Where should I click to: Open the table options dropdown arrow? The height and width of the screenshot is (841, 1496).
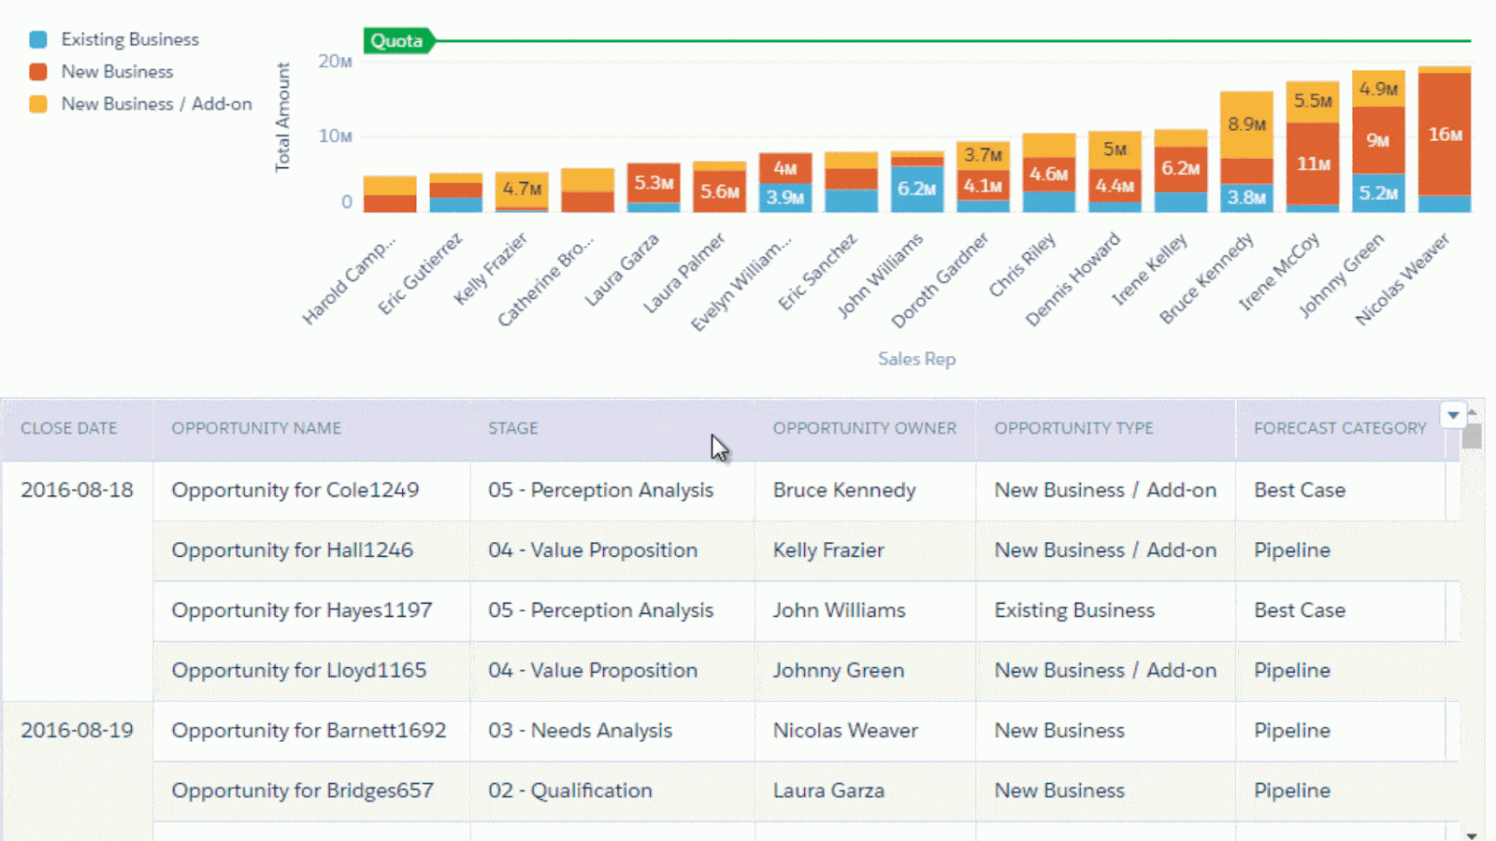tap(1452, 414)
